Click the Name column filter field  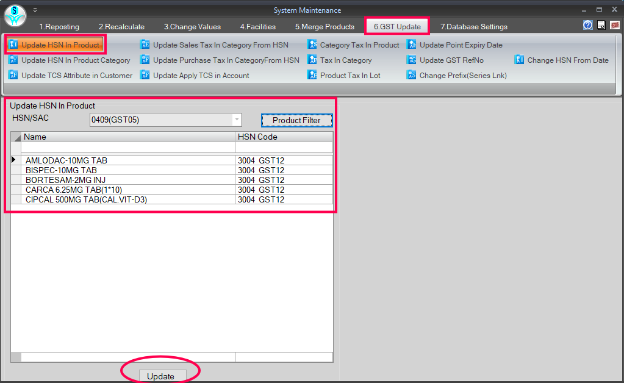click(128, 148)
